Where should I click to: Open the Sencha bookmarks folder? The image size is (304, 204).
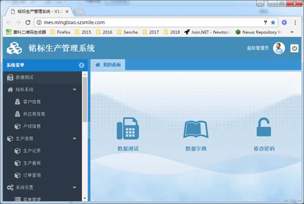tap(128, 32)
